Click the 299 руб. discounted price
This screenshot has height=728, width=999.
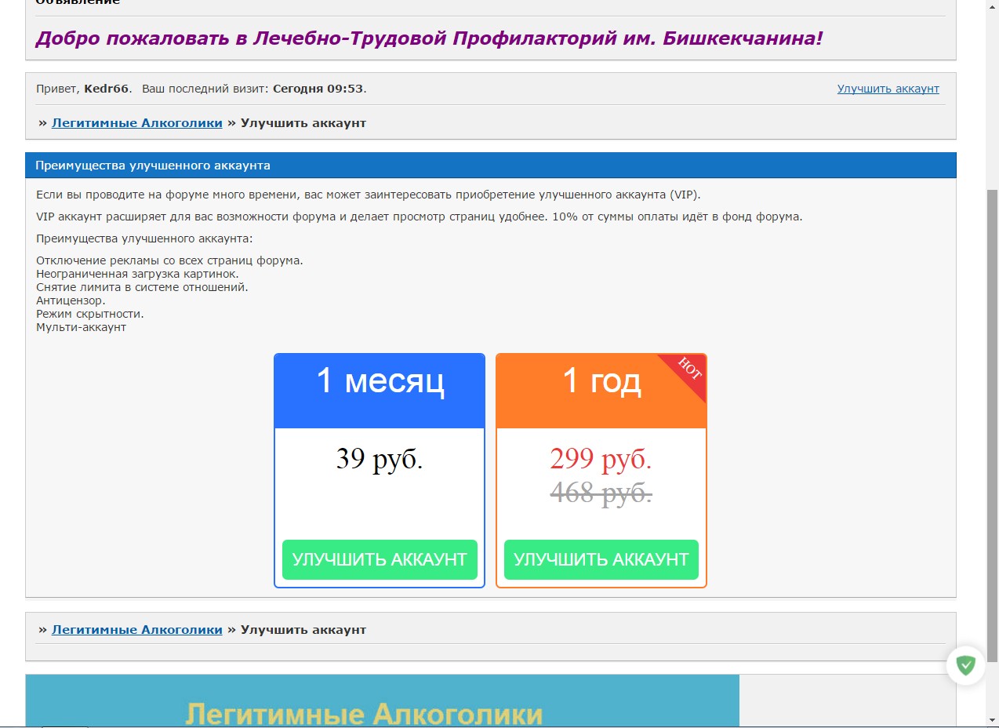pyautogui.click(x=601, y=458)
